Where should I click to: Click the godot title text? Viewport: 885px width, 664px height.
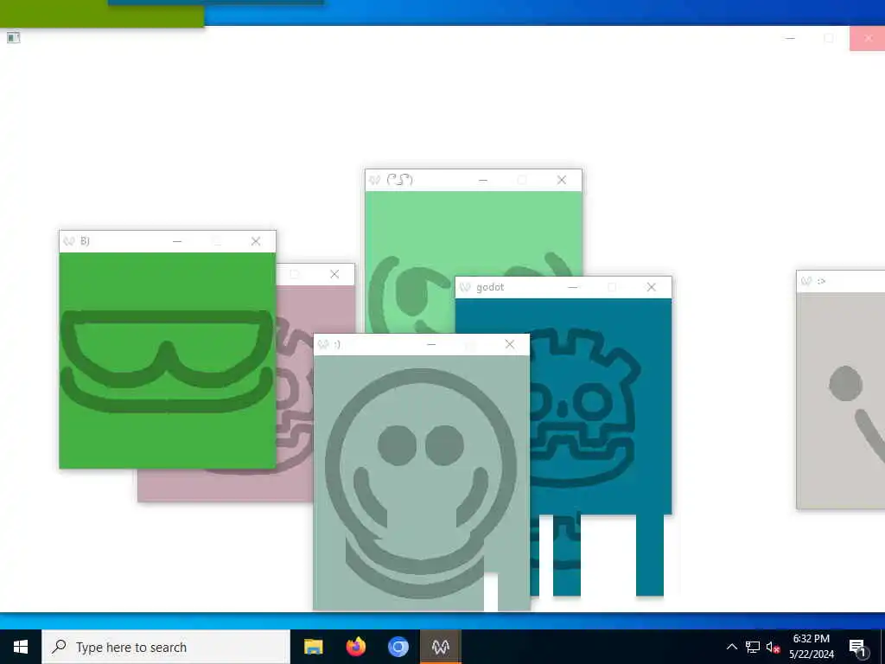click(490, 287)
